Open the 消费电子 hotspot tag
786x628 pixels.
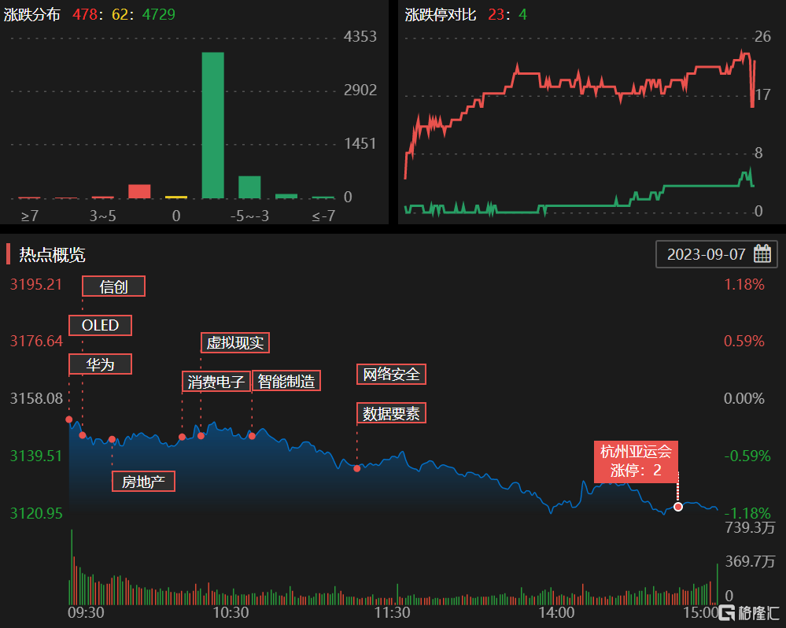click(216, 382)
